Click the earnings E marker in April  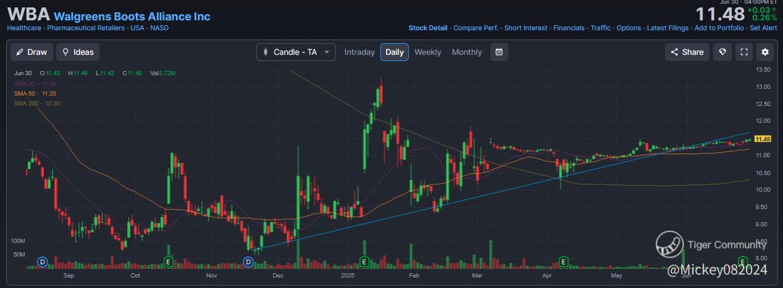[x=563, y=261]
